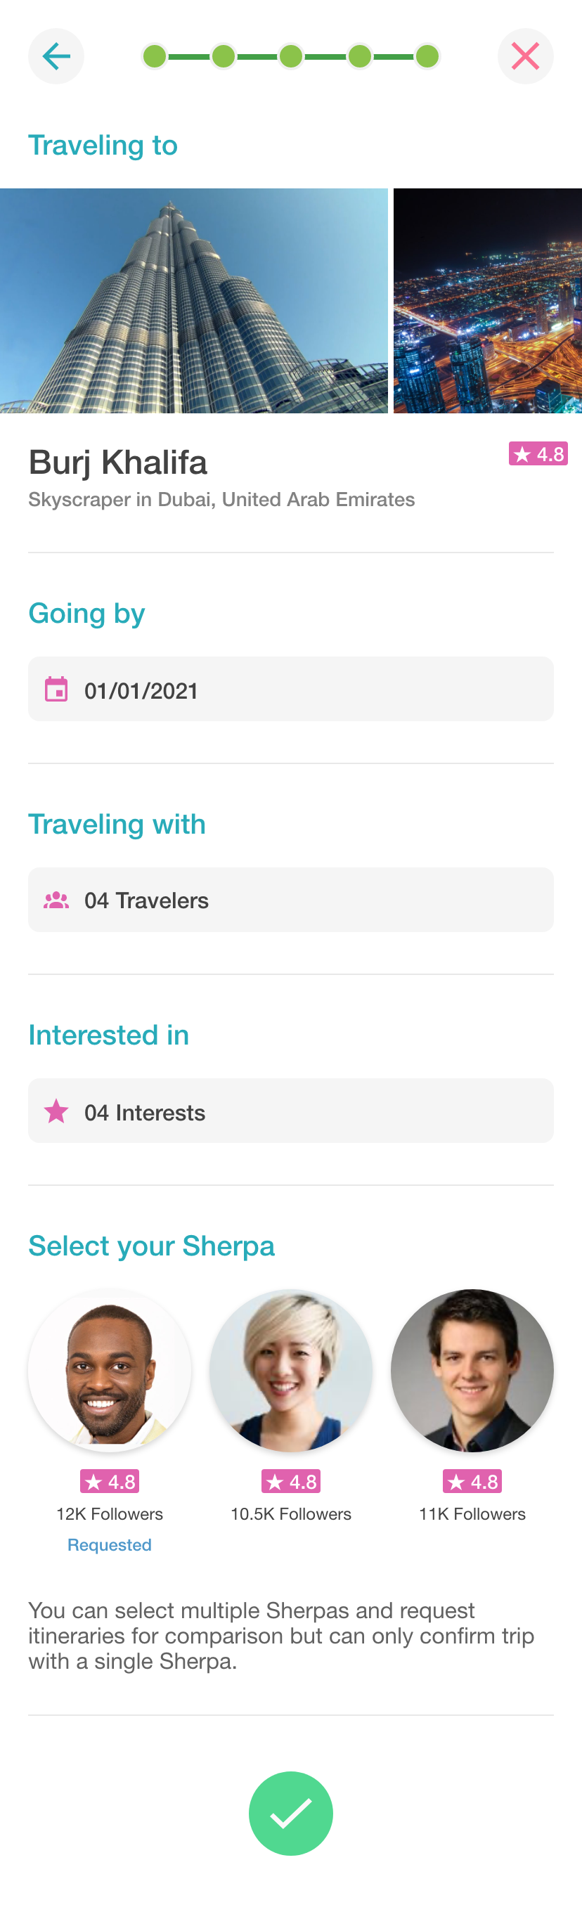
Task: Go back using the arrow icon
Action: coord(56,56)
